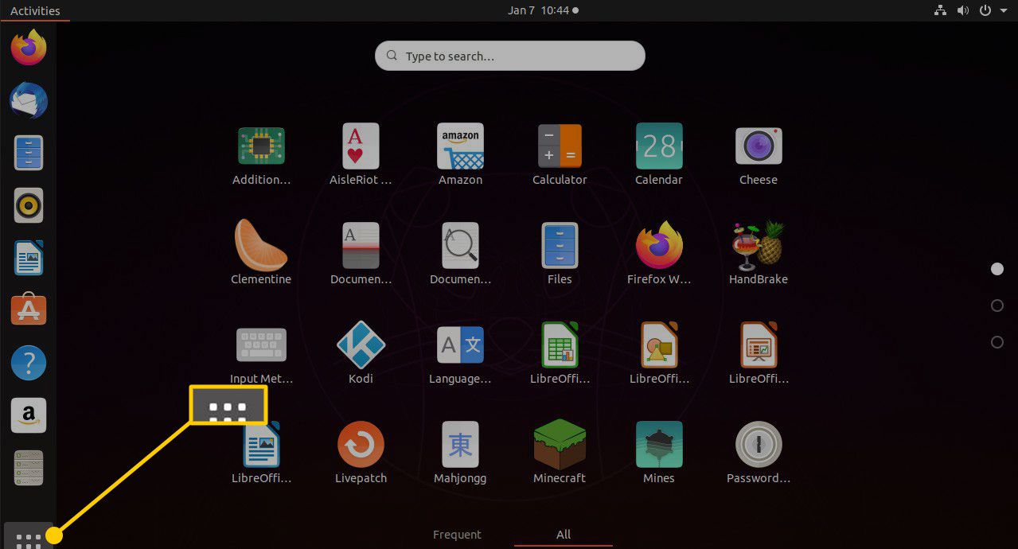Screen dimensions: 1018x549
Task: Click the Activities button
Action: point(35,11)
